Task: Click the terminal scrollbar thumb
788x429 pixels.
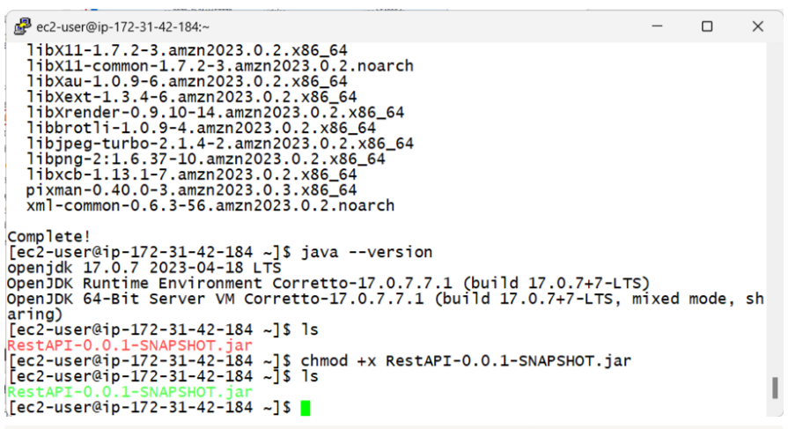Action: 775,388
